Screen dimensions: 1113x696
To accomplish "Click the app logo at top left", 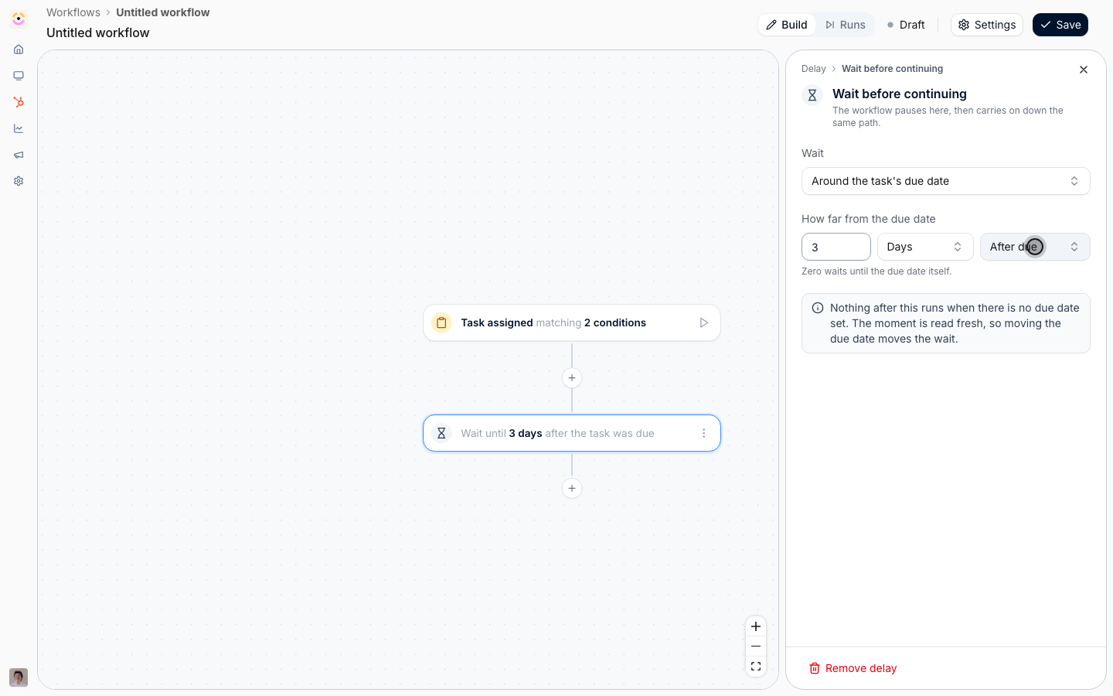I will tap(19, 19).
